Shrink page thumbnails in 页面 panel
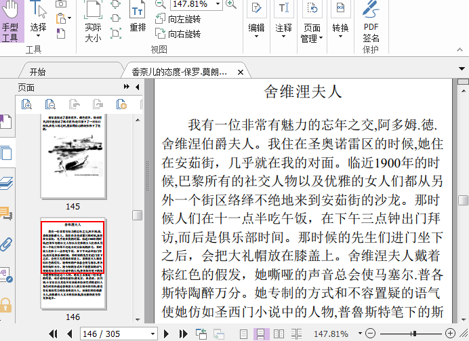 [50, 104]
